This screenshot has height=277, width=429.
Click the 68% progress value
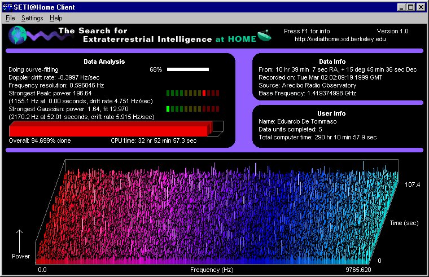pos(156,70)
